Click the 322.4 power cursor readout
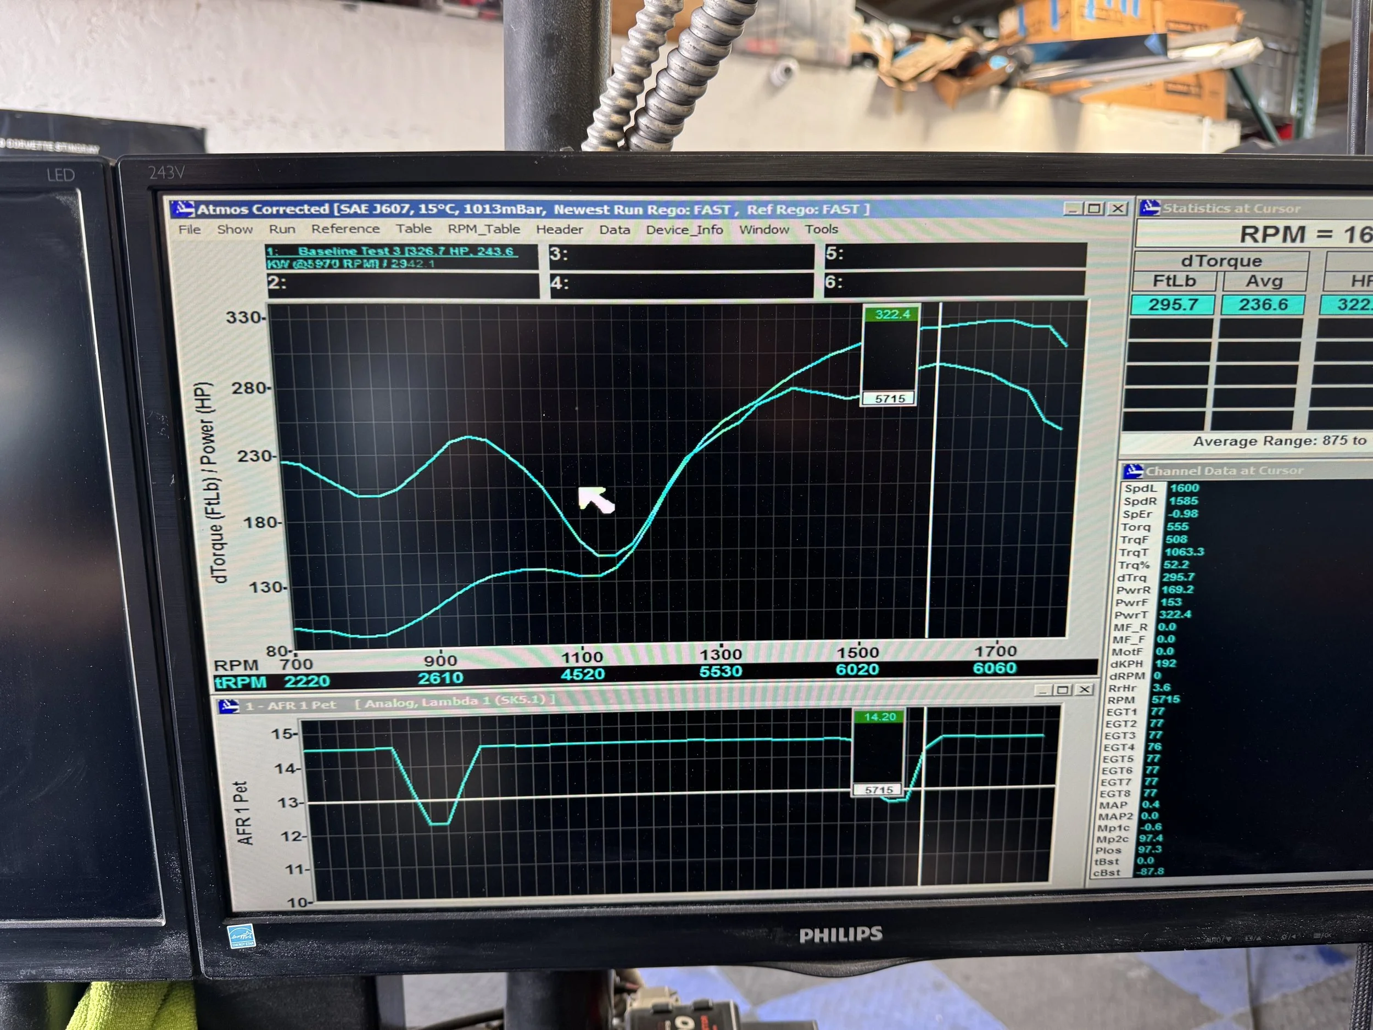Viewport: 1373px width, 1030px height. coord(892,314)
